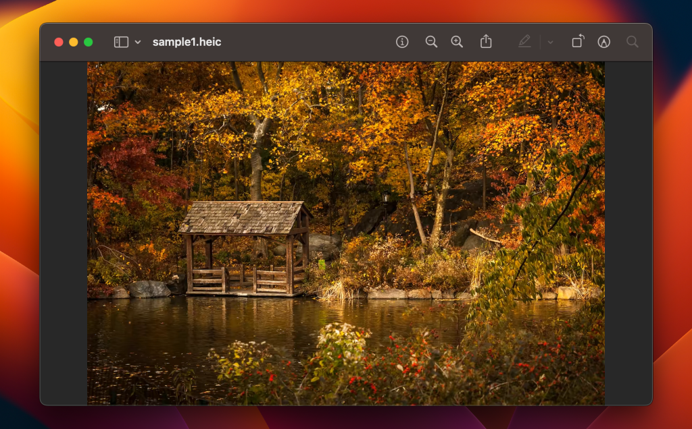The width and height of the screenshot is (692, 429).
Task: Open the Share menu
Action: pyautogui.click(x=486, y=41)
